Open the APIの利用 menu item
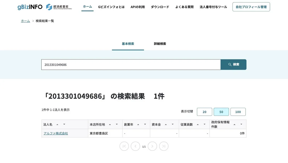 (x=138, y=7)
